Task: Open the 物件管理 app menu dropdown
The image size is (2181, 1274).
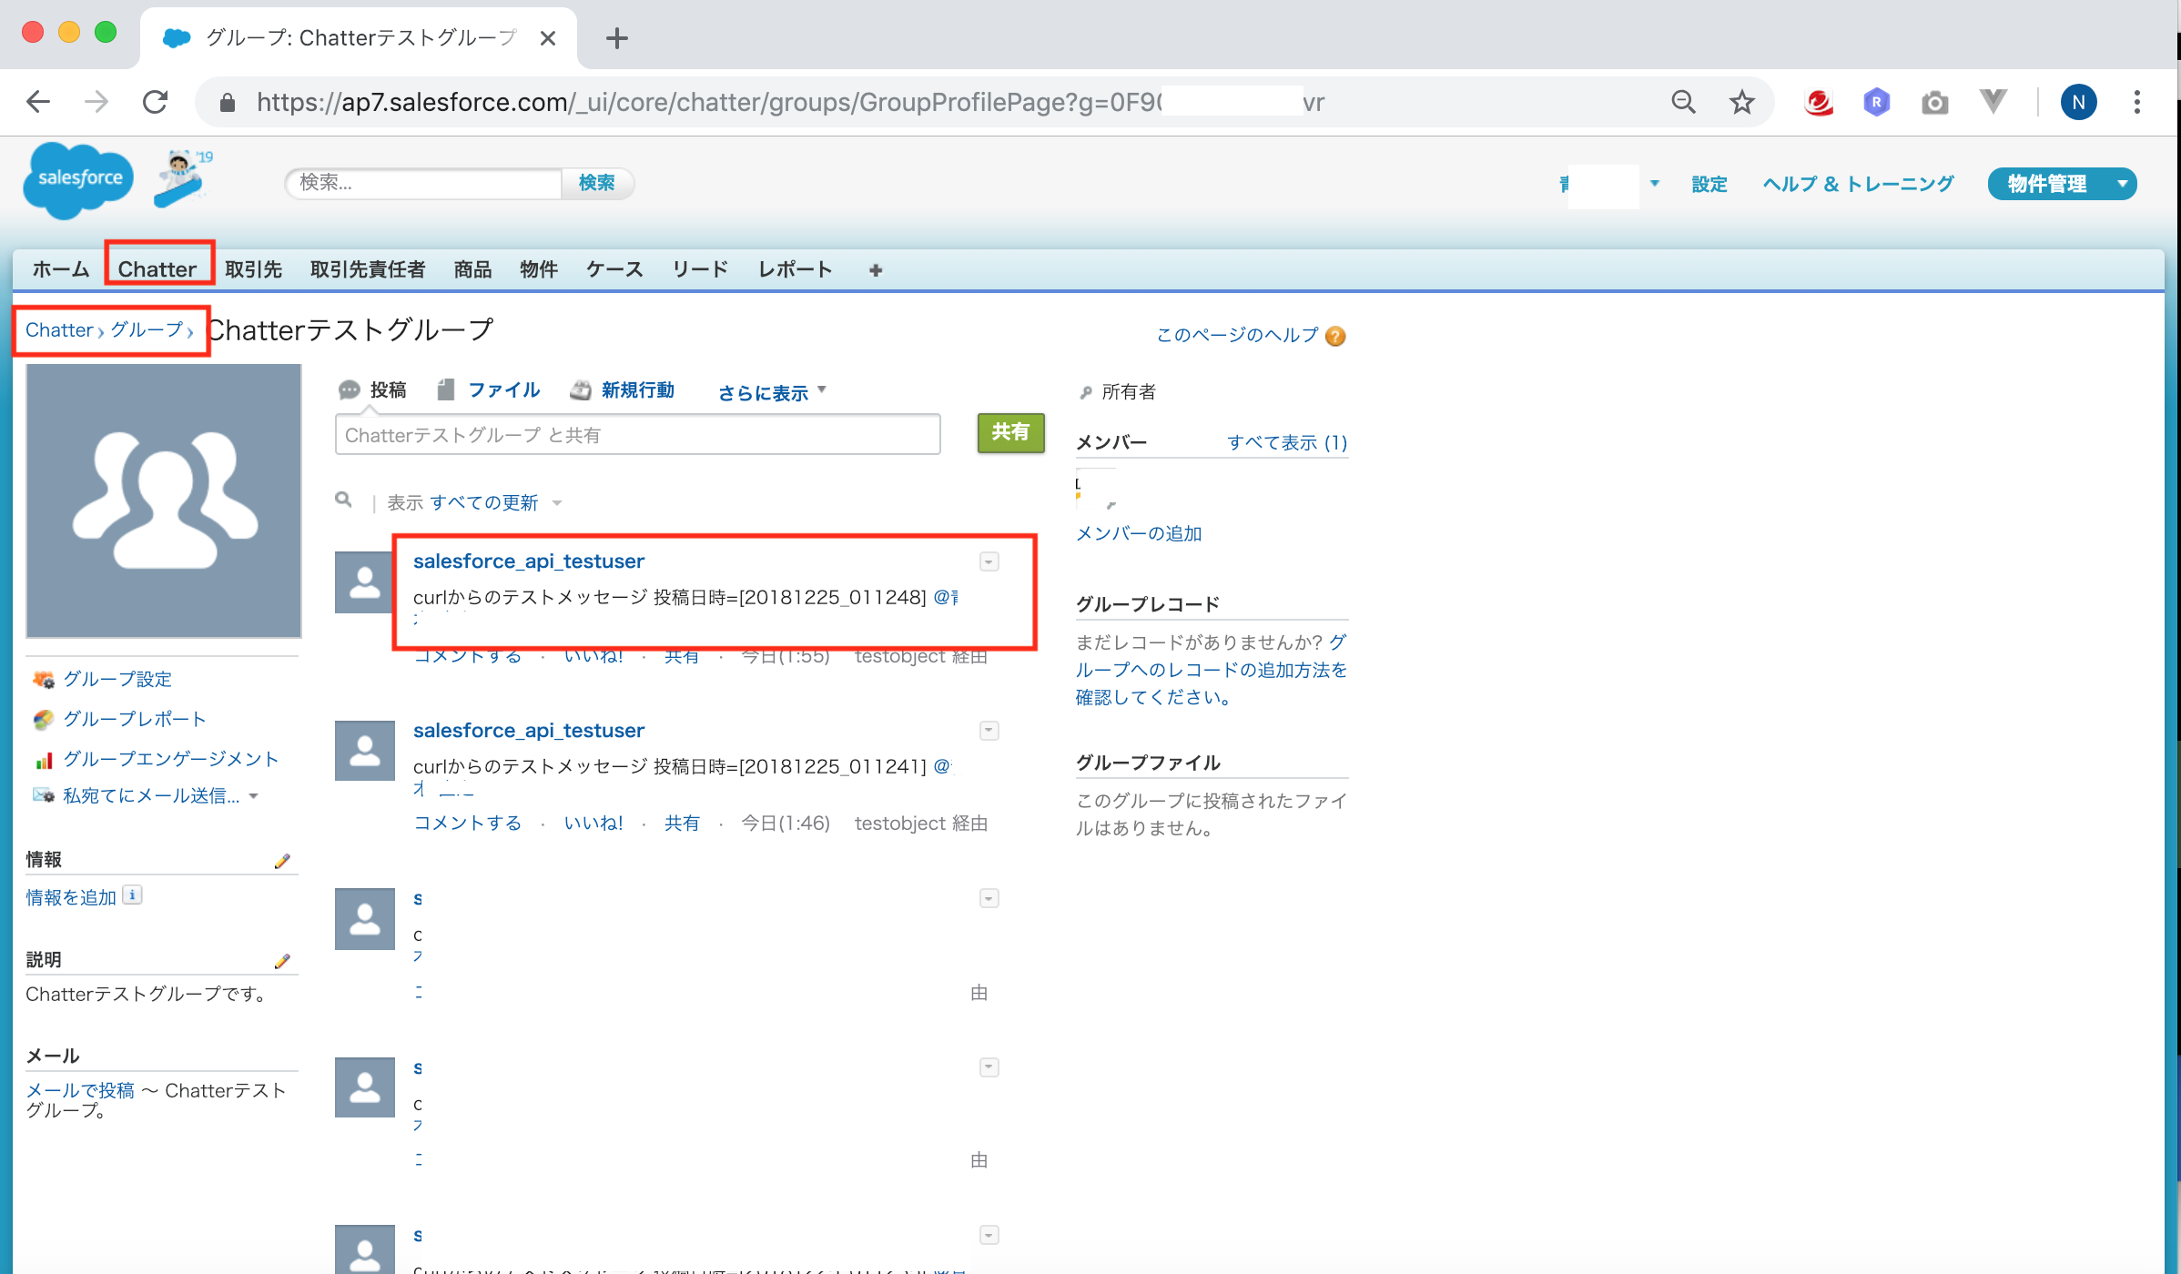Action: pos(2123,184)
